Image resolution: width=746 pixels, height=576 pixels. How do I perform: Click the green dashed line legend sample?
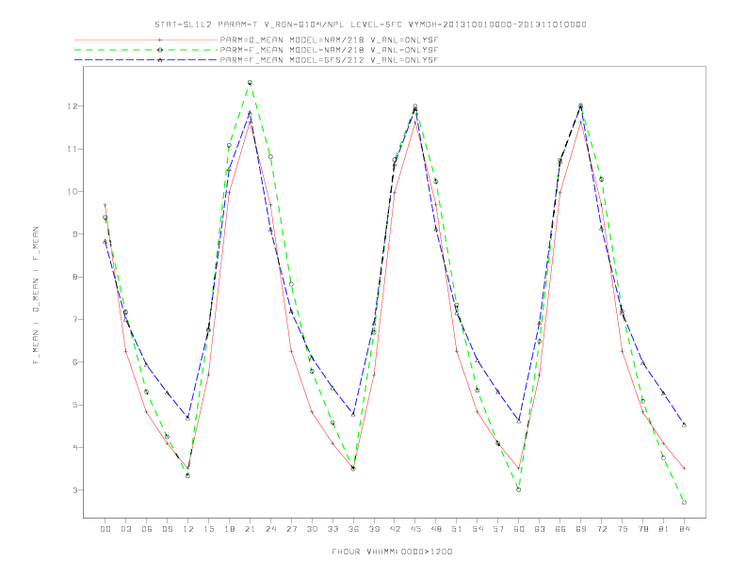click(x=146, y=50)
